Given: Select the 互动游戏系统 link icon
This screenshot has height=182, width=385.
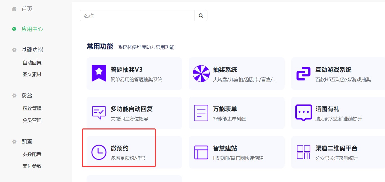Looking at the screenshot, I should click(304, 73).
